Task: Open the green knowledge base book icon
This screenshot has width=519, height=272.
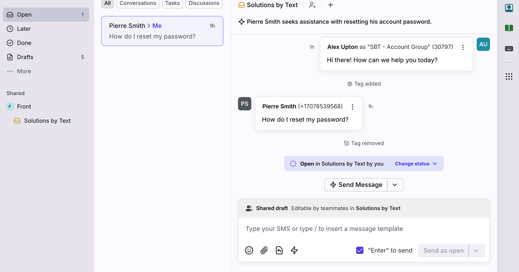Action: 509,28
